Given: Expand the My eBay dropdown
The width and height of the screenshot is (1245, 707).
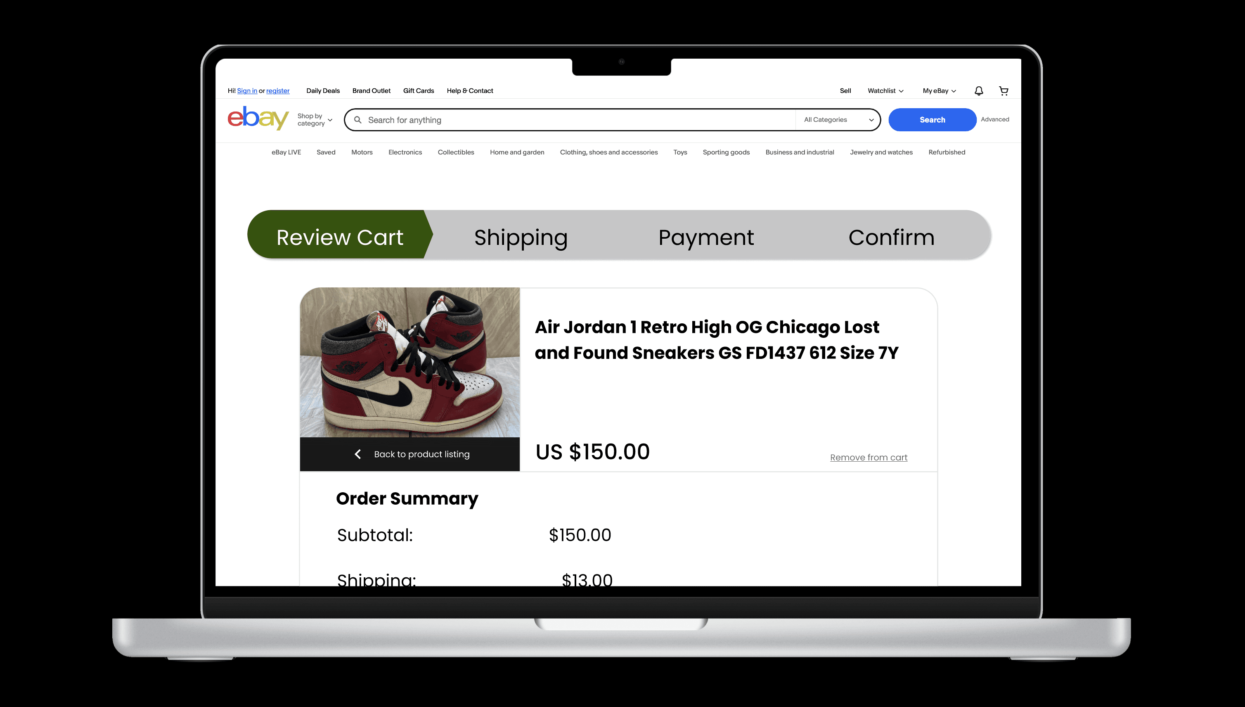Looking at the screenshot, I should (x=939, y=91).
